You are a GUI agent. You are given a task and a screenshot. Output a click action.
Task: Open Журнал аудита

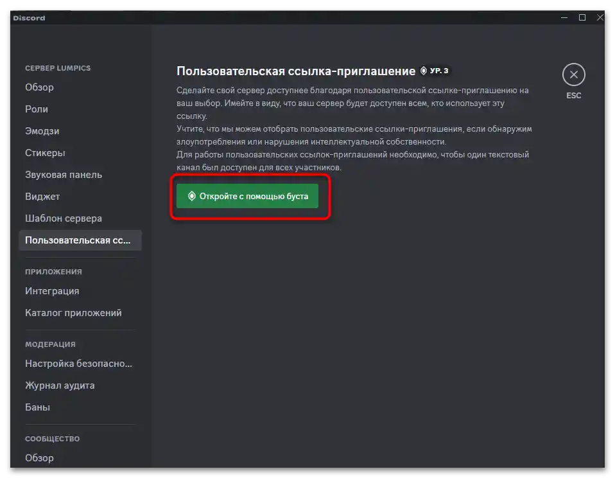(x=60, y=385)
